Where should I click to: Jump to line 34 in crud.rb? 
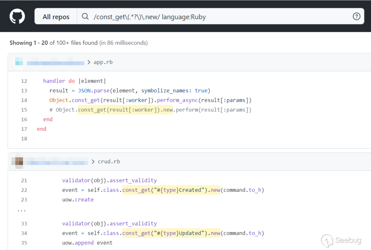point(24,233)
